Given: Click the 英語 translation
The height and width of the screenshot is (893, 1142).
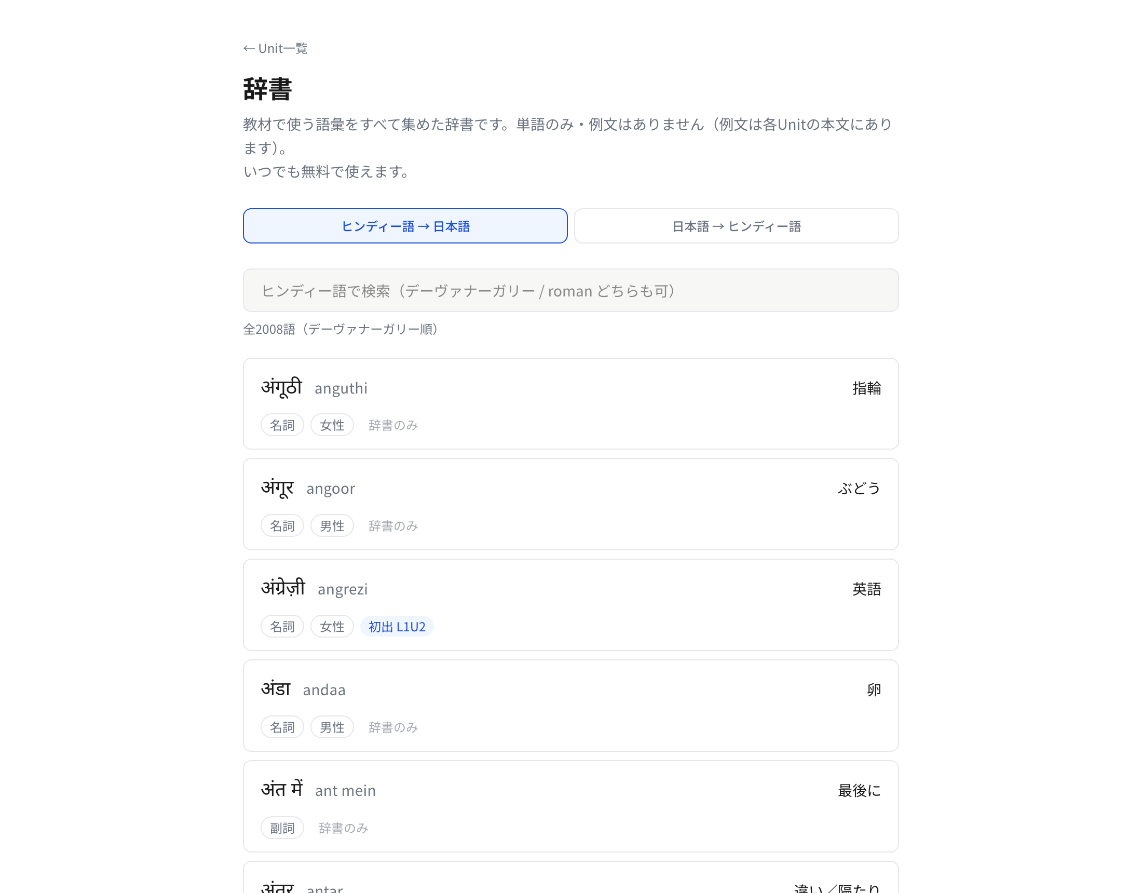Looking at the screenshot, I should tap(866, 589).
